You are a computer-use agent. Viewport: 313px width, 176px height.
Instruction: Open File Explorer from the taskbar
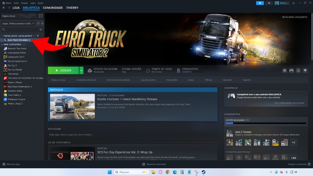(153, 172)
